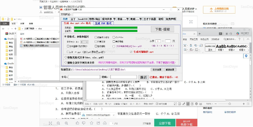Open 文字大小 combo box

84,42
